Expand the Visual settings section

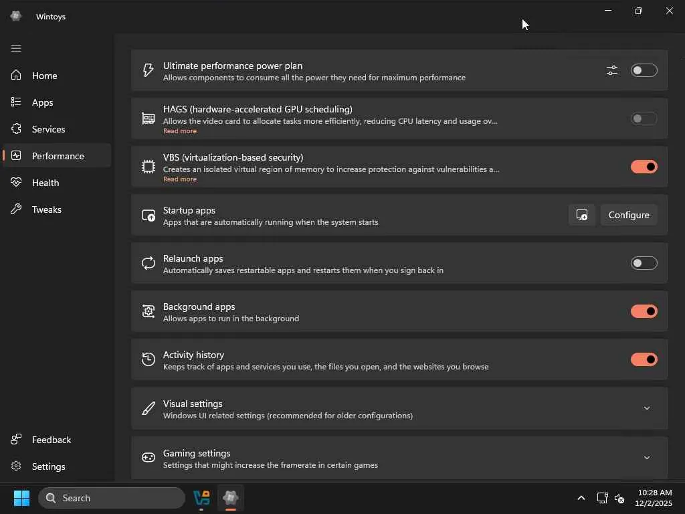pyautogui.click(x=647, y=408)
